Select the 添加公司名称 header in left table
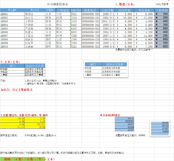Screen dimensions: 174x161 (x=35, y=66)
